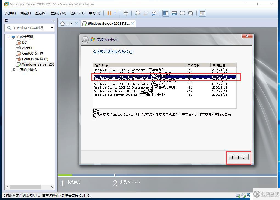Open the 查看(V) menu
Screen dimensions: 280x200
click(x=41, y=13)
